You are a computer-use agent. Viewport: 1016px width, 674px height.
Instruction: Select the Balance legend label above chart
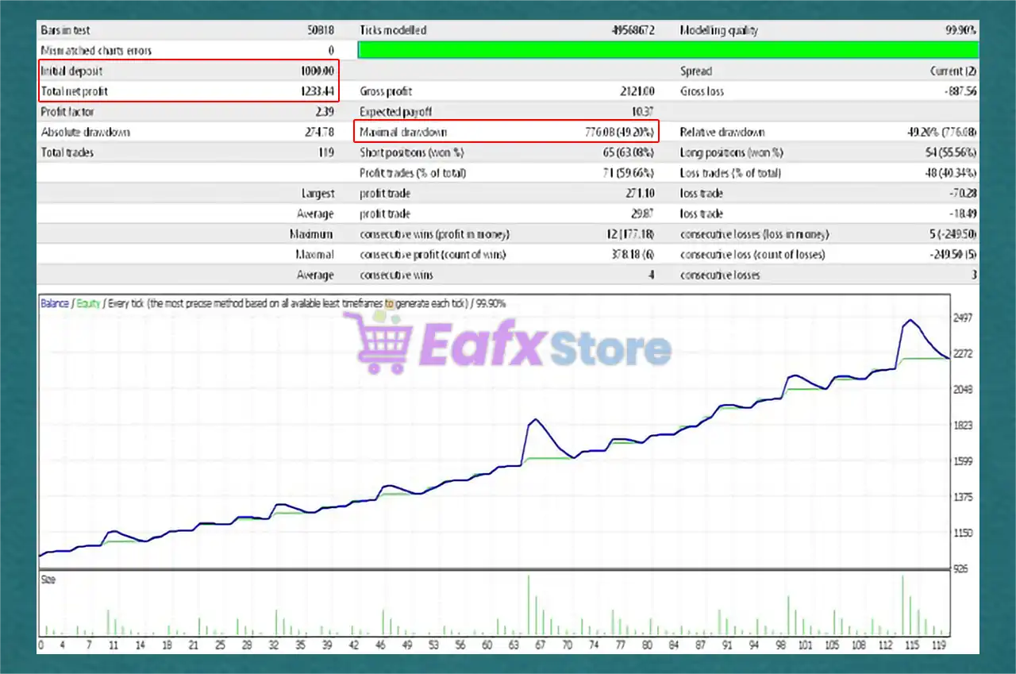(54, 303)
